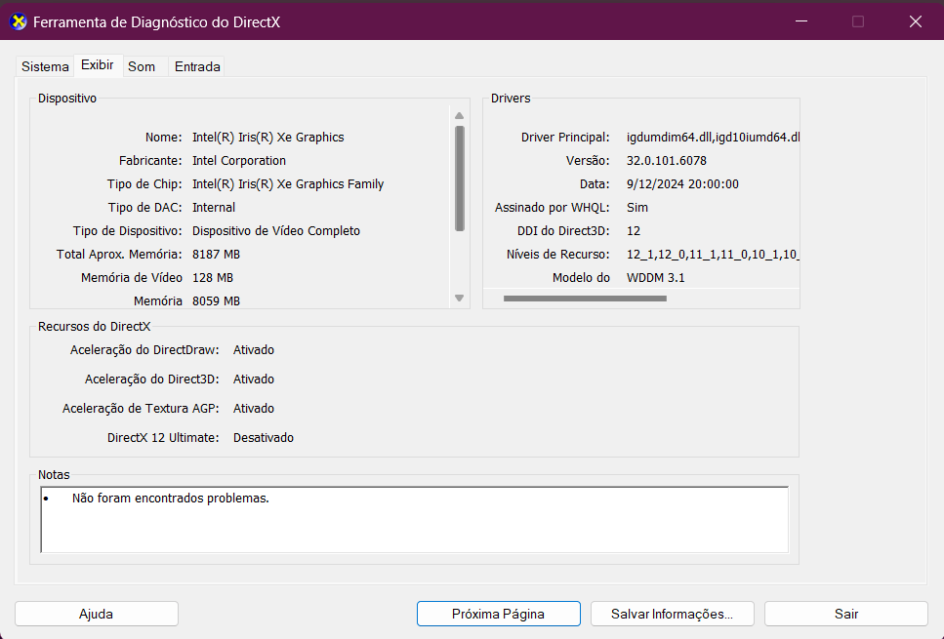This screenshot has height=639, width=944.
Task: Click the Intel Corporation manufacturer value
Action: pyautogui.click(x=239, y=161)
